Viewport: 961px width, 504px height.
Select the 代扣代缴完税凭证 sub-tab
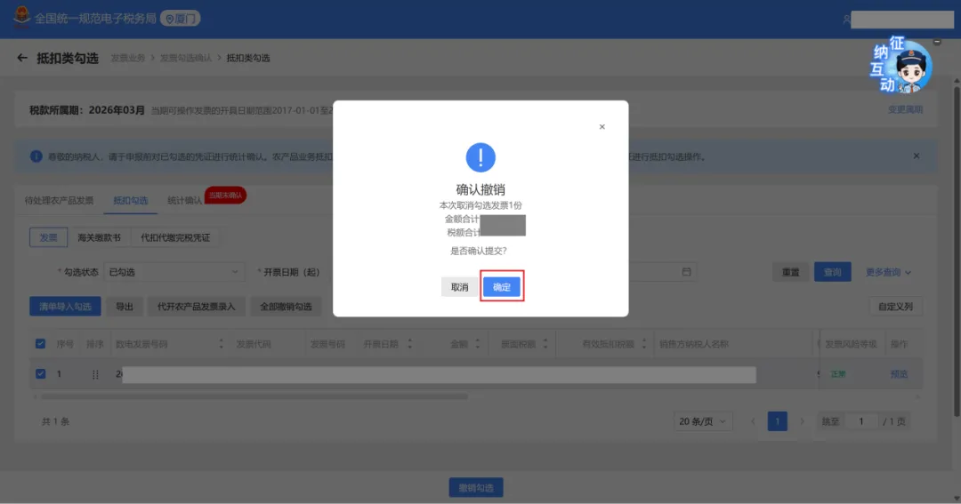(175, 237)
